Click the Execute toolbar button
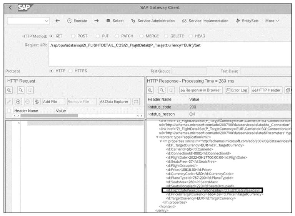The height and width of the screenshot is (216, 295). click(77, 21)
